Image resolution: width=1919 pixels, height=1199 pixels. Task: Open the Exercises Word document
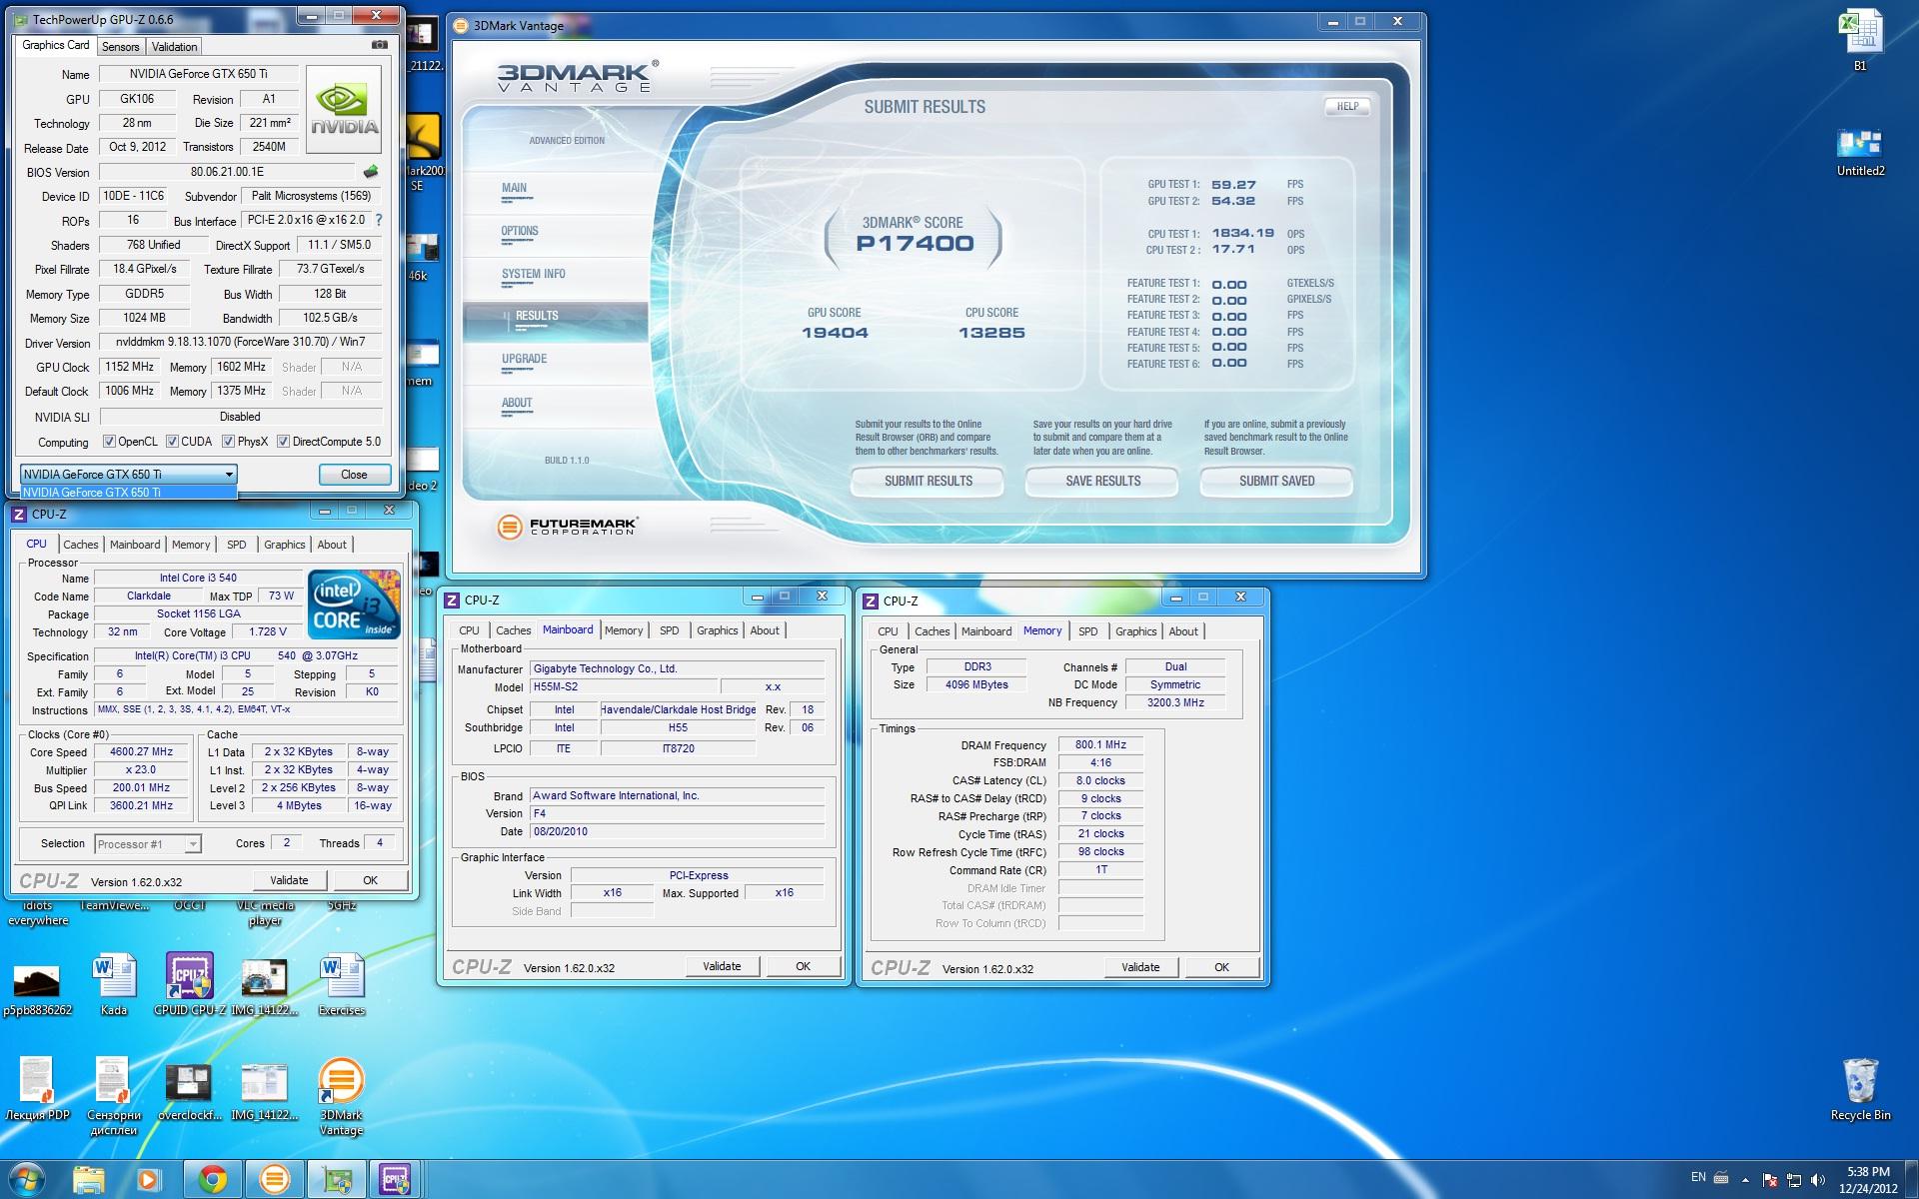pyautogui.click(x=342, y=984)
